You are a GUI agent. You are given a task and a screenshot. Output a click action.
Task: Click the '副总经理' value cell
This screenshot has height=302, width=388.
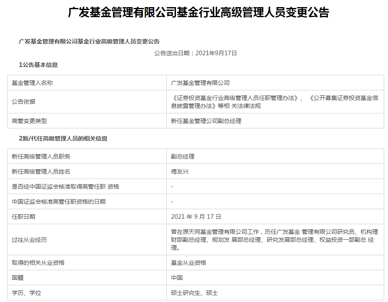pyautogui.click(x=183, y=156)
